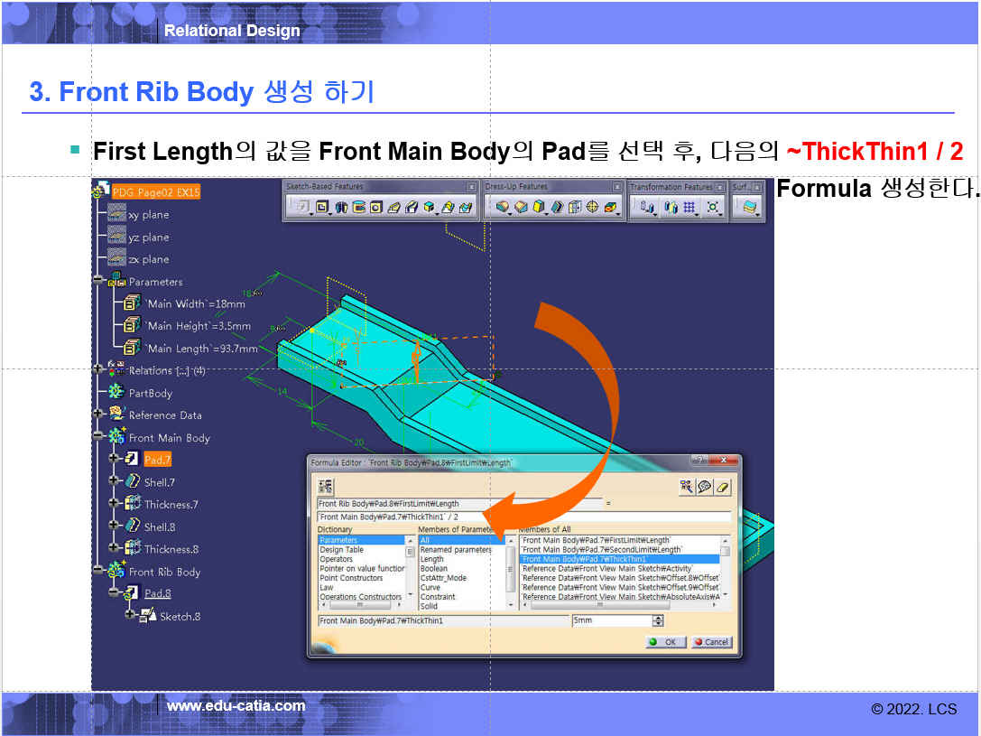Image resolution: width=981 pixels, height=736 pixels.
Task: Expand Sketch.8 under Pad.8
Action: click(x=130, y=615)
